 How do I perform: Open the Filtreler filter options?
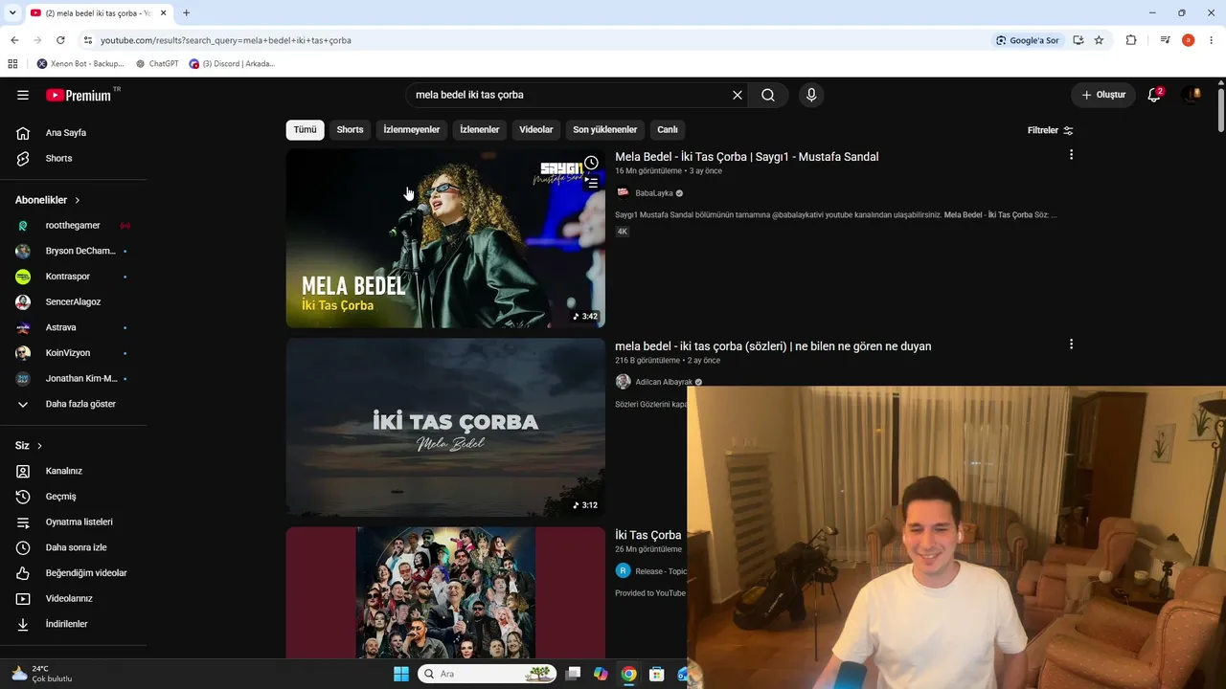pos(1051,130)
